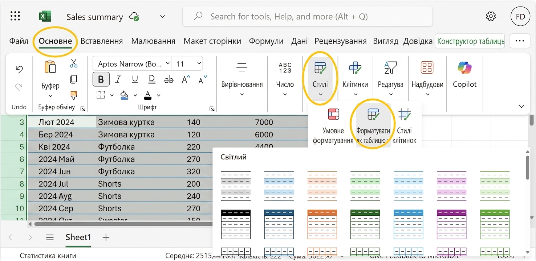The height and width of the screenshot is (261, 536).
Task: Open Файл menu
Action: [x=19, y=41]
